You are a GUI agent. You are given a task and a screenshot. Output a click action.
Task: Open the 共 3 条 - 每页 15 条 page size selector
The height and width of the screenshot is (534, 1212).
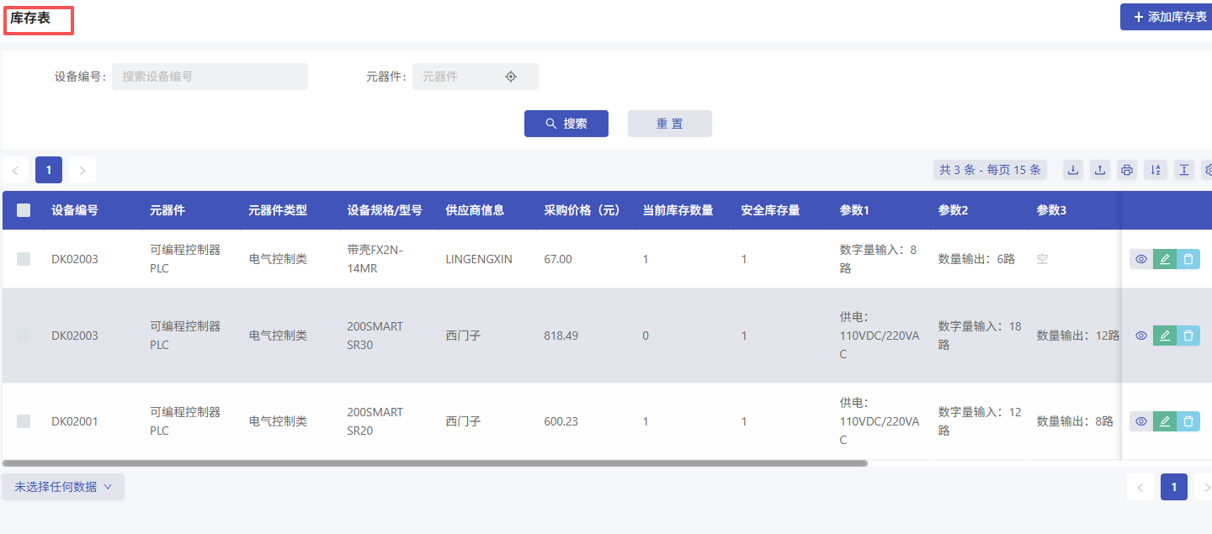[990, 170]
